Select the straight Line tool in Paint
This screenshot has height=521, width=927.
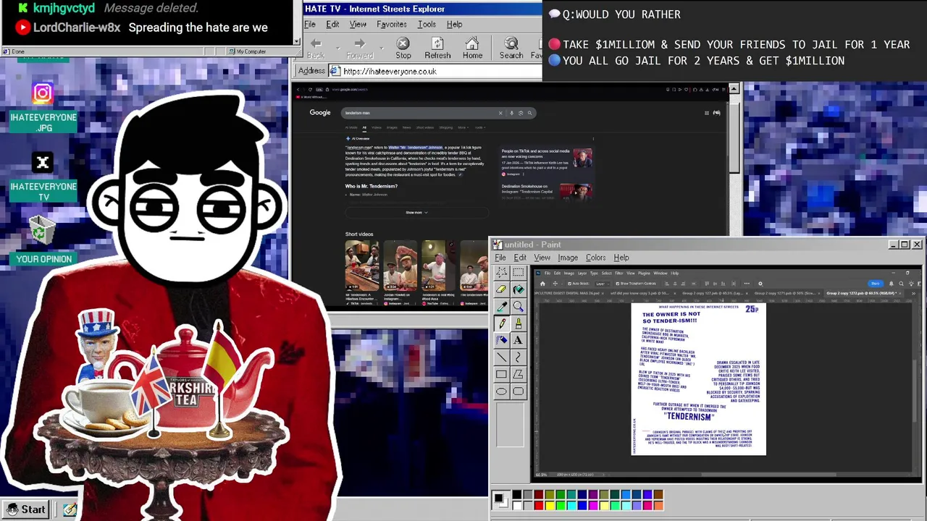click(501, 357)
